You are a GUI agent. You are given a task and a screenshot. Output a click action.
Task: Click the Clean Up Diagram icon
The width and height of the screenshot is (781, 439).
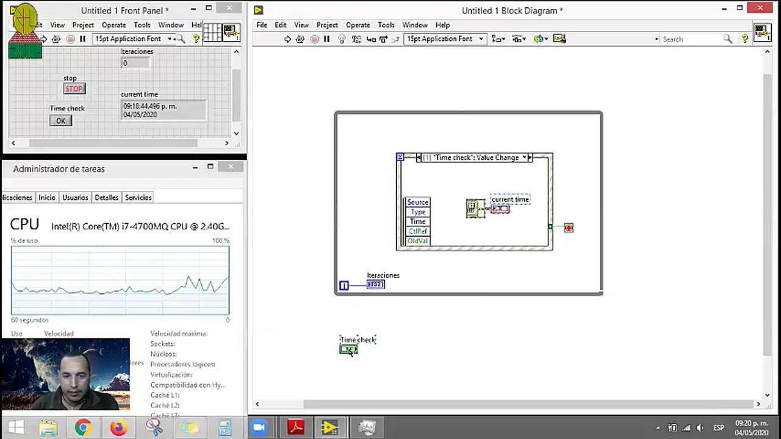[x=560, y=39]
